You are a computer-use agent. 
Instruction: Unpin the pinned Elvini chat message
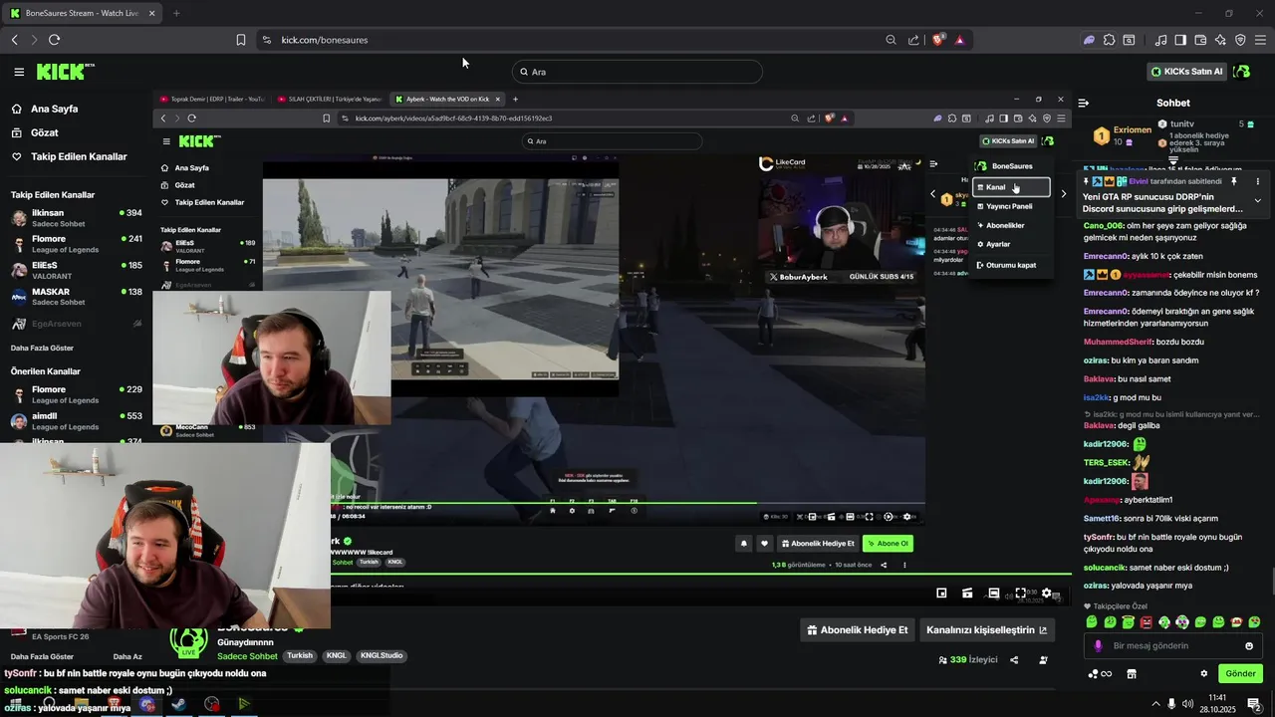tap(1233, 181)
